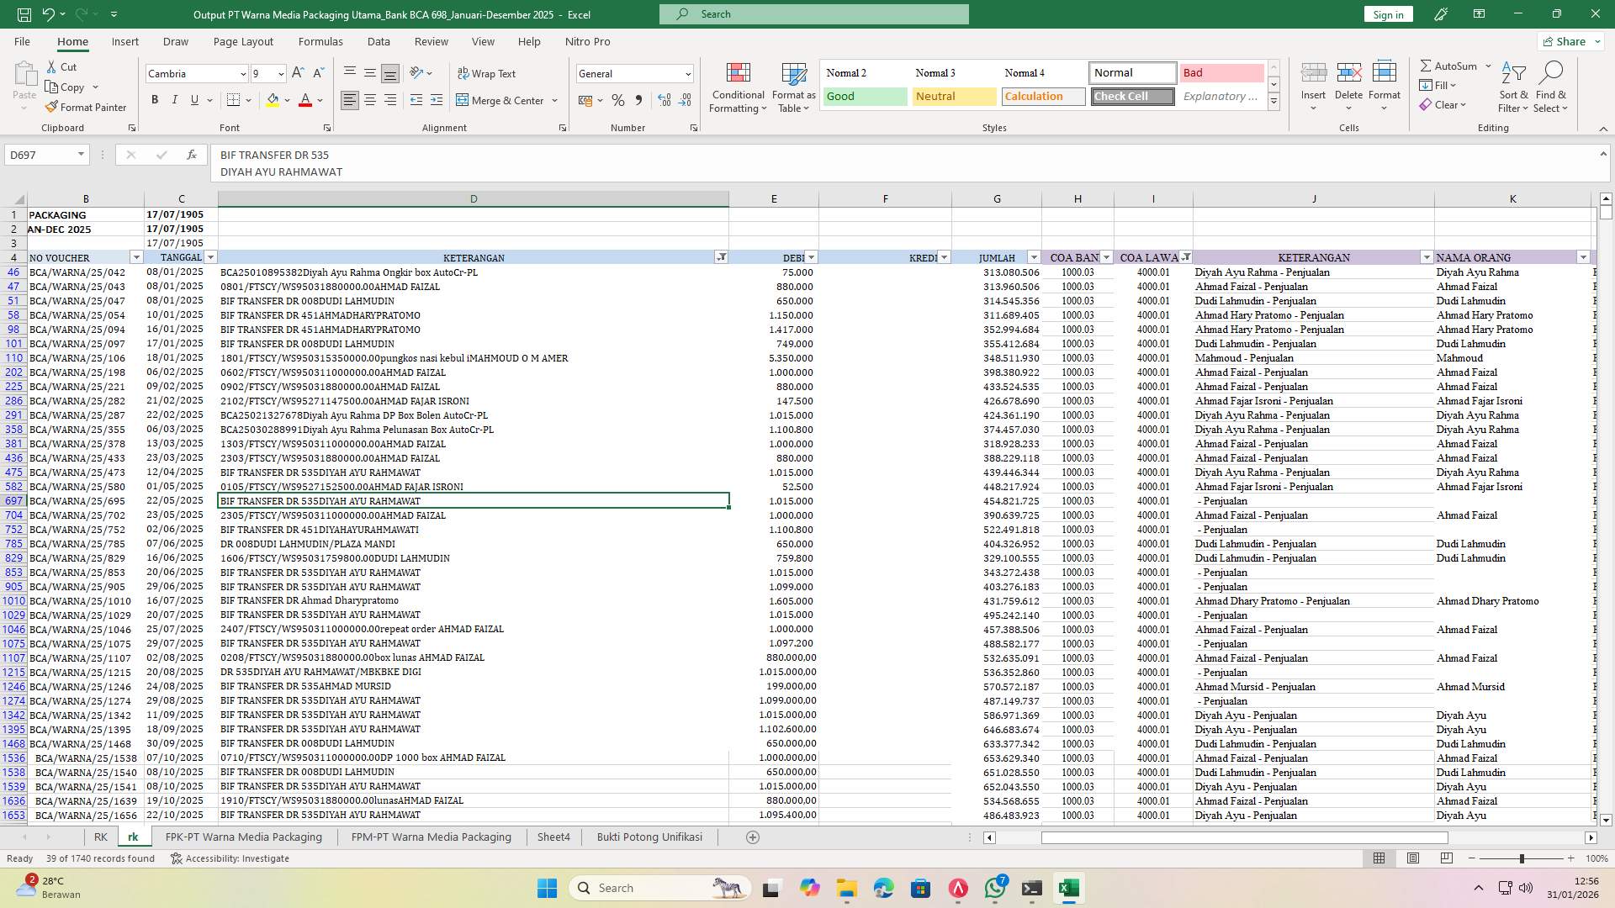Viewport: 1615px width, 908px height.
Task: Increase decimal places of the selection
Action: pos(664,99)
